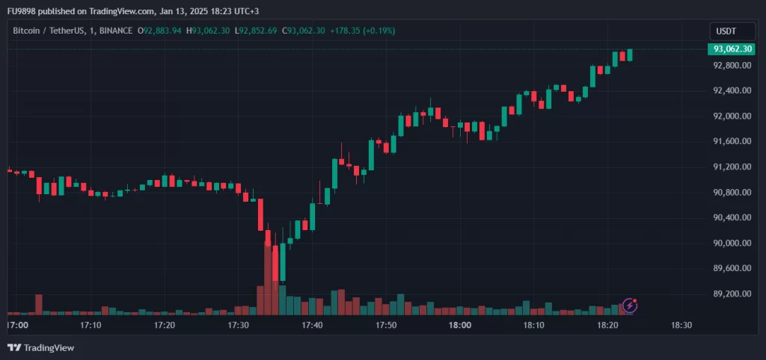766x360 pixels.
Task: Click the 90,400.00 price scale label
Action: (732, 218)
